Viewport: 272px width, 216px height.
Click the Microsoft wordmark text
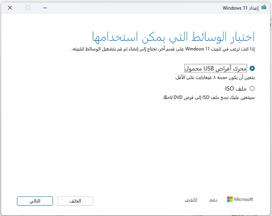tap(244, 199)
